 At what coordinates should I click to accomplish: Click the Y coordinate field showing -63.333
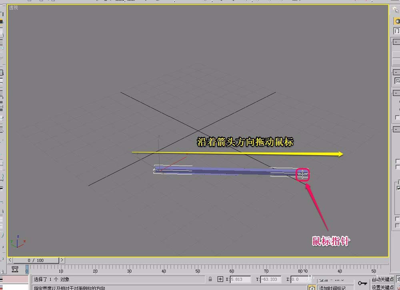point(271,279)
